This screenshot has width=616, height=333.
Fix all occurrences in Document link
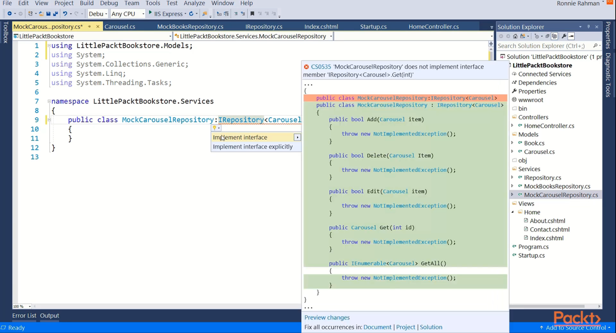click(x=377, y=327)
